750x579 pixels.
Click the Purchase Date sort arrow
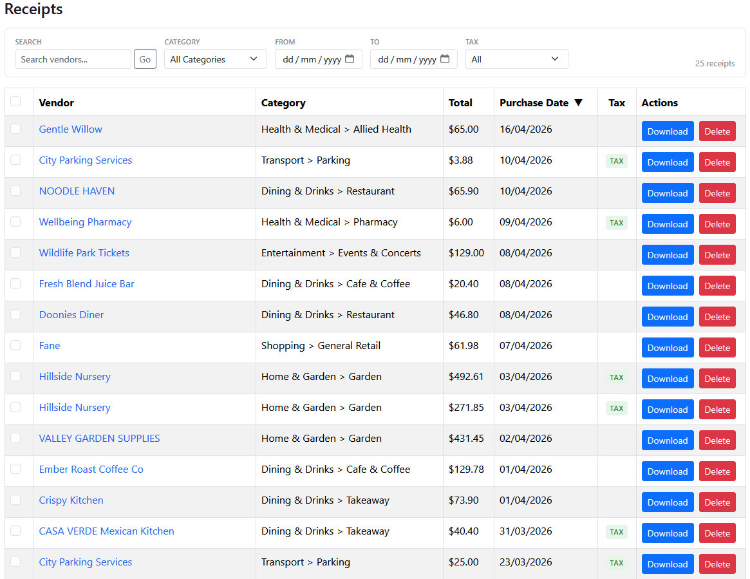pos(579,102)
